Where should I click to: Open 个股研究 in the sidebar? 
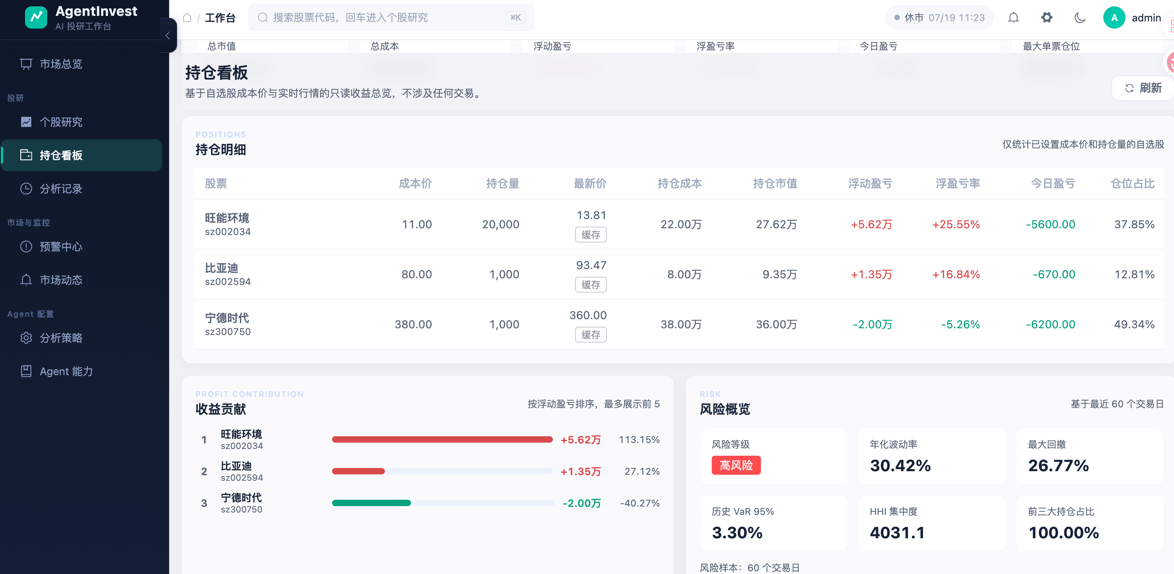click(x=81, y=122)
